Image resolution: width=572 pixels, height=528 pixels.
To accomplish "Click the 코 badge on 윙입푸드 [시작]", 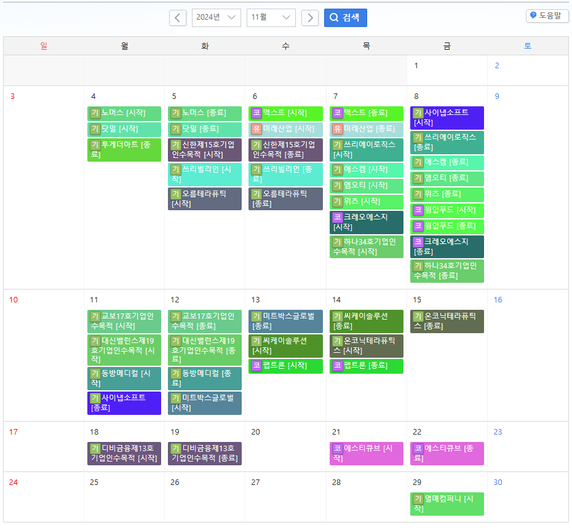I will (x=418, y=210).
